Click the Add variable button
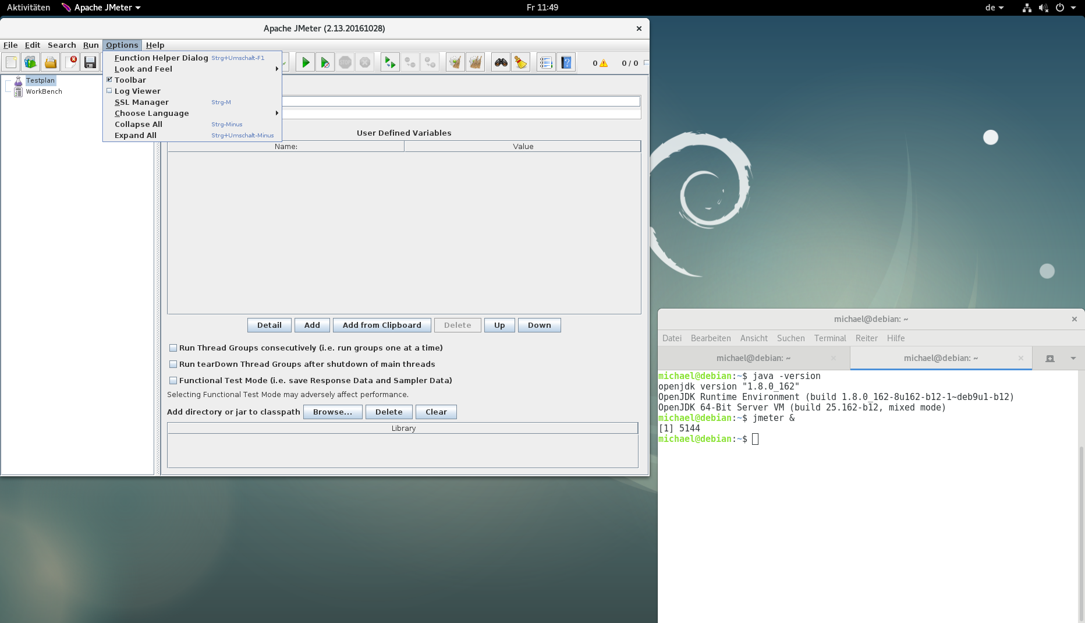 [312, 325]
